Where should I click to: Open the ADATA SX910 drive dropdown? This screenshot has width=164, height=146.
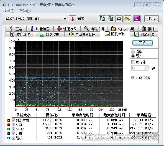coord(36,19)
